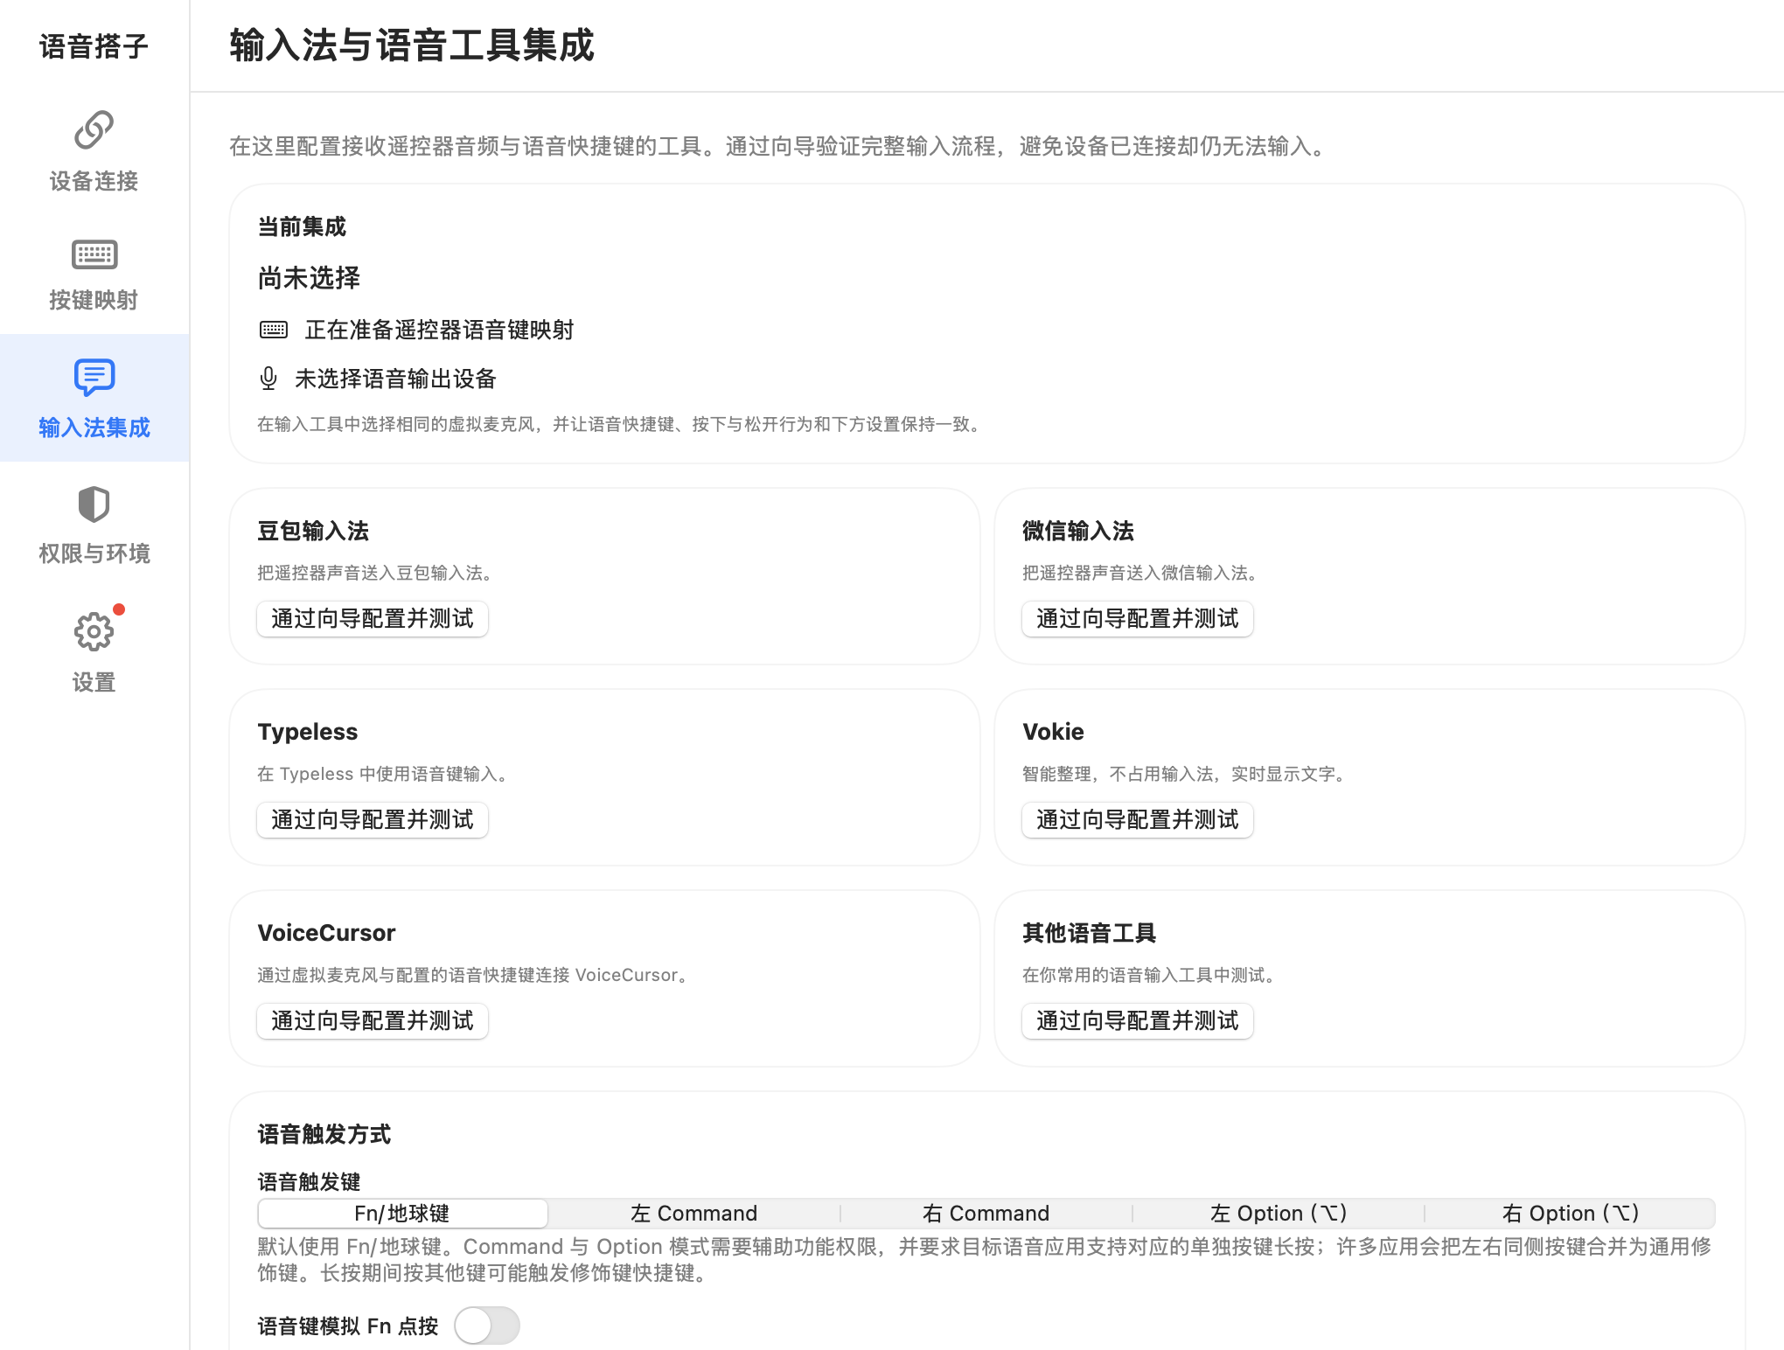The width and height of the screenshot is (1784, 1350).
Task: Open the 按键映射 keyboard icon in sidebar
Action: pos(94,254)
